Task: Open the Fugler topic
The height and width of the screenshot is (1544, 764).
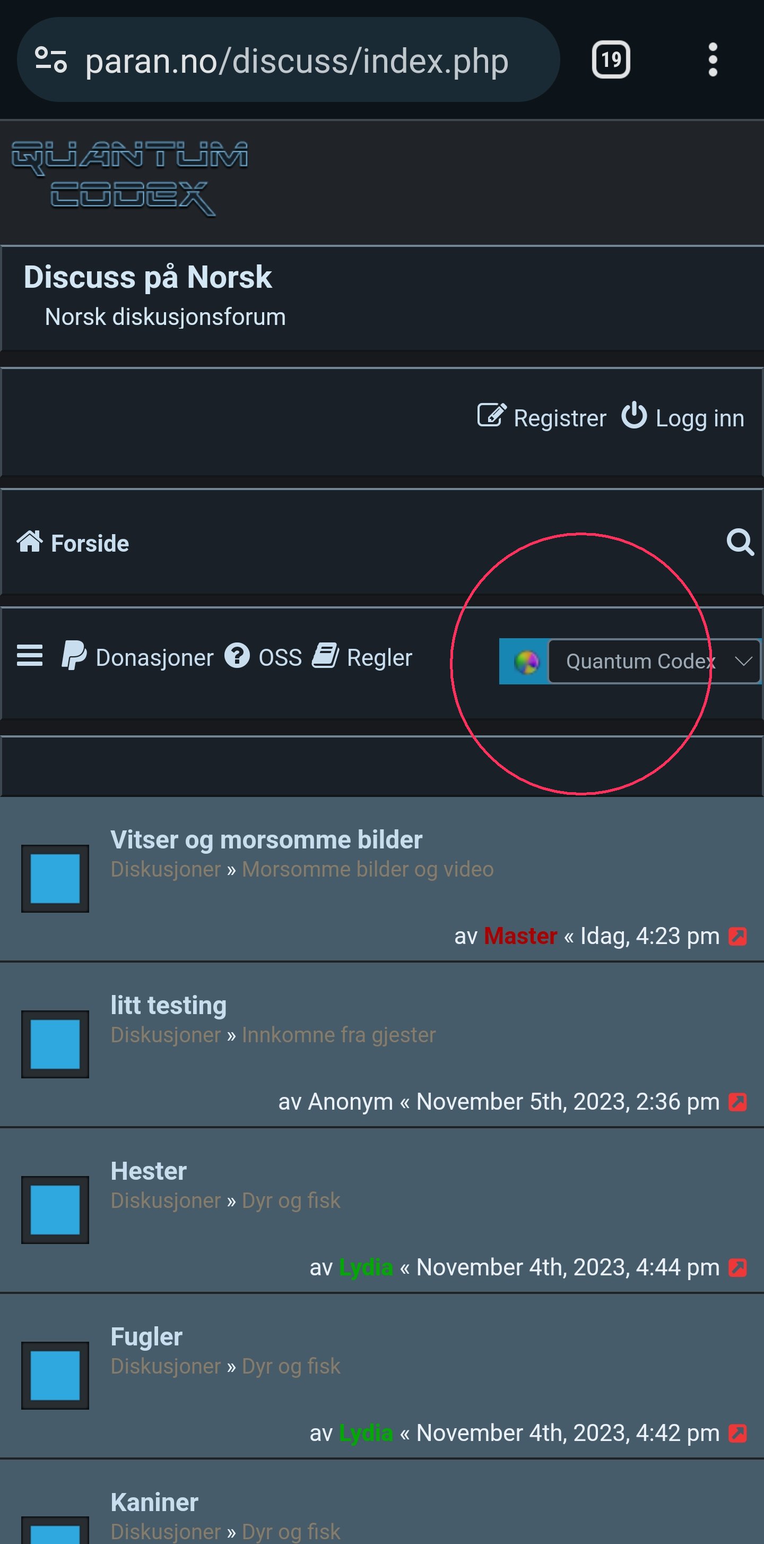Action: [x=146, y=1336]
